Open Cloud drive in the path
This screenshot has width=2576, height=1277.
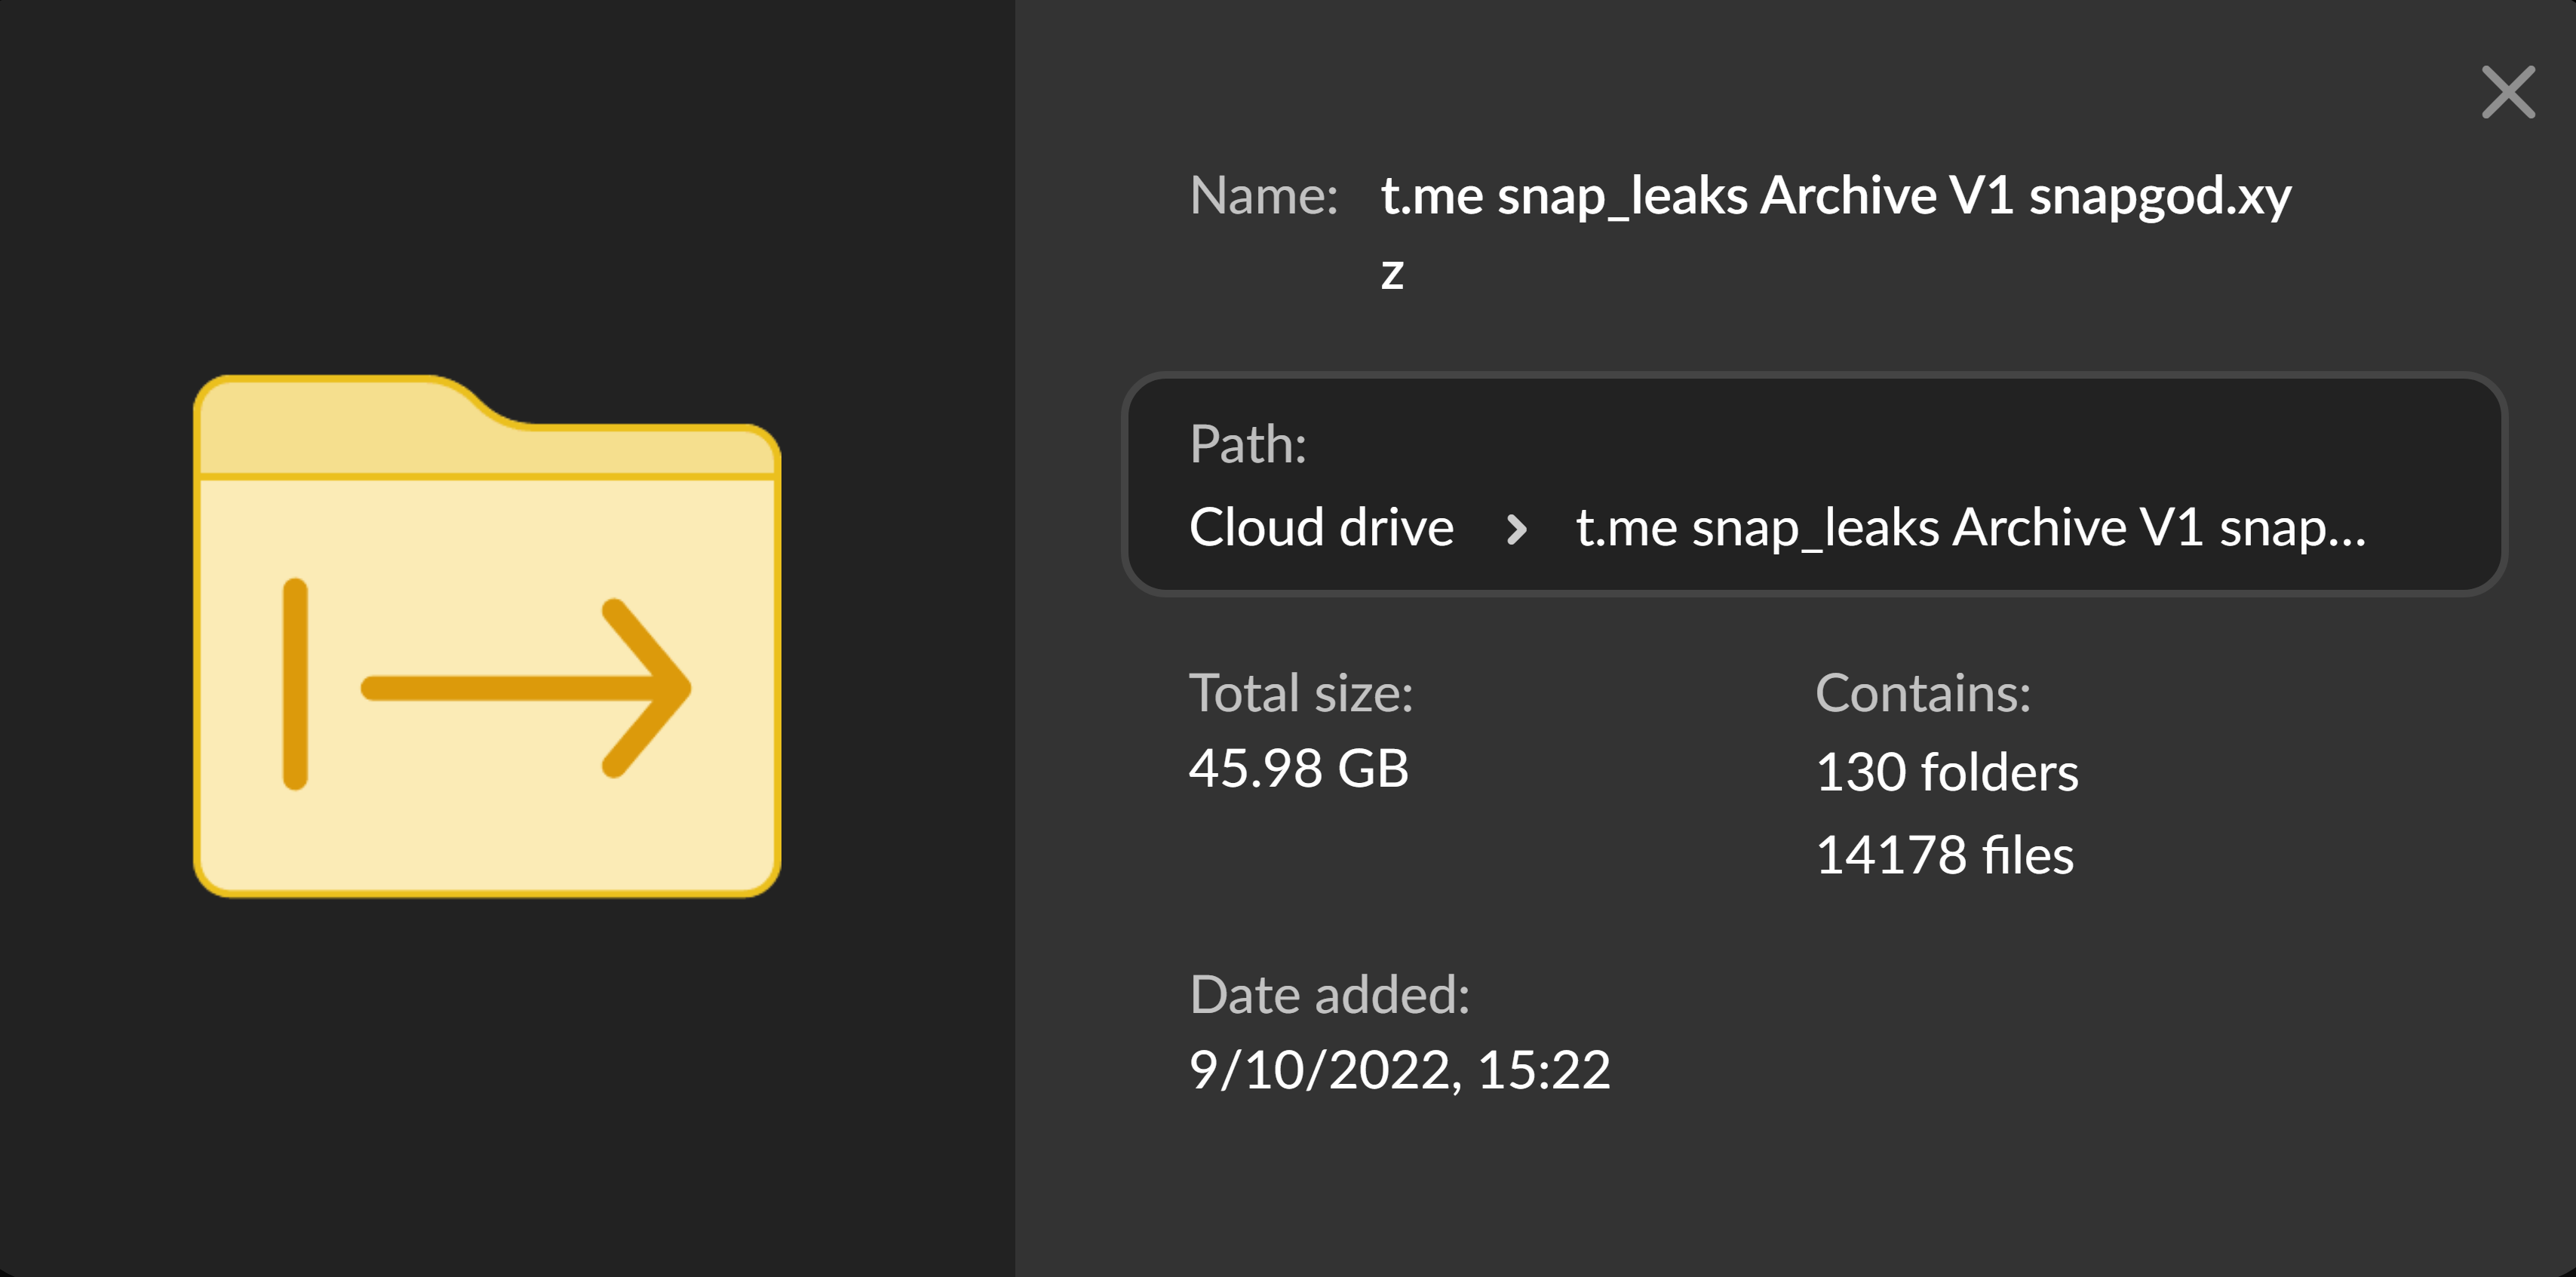click(1321, 527)
